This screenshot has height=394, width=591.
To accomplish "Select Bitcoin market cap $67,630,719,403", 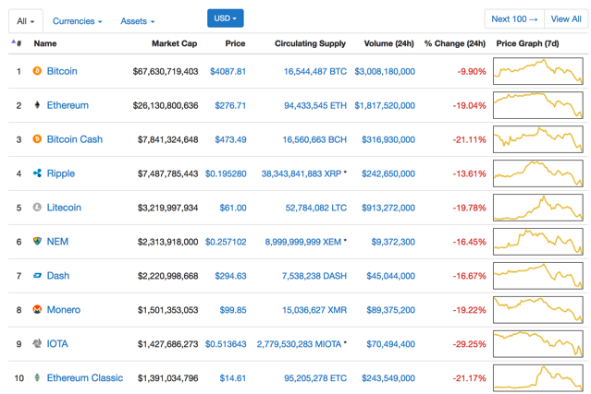I will pos(166,71).
